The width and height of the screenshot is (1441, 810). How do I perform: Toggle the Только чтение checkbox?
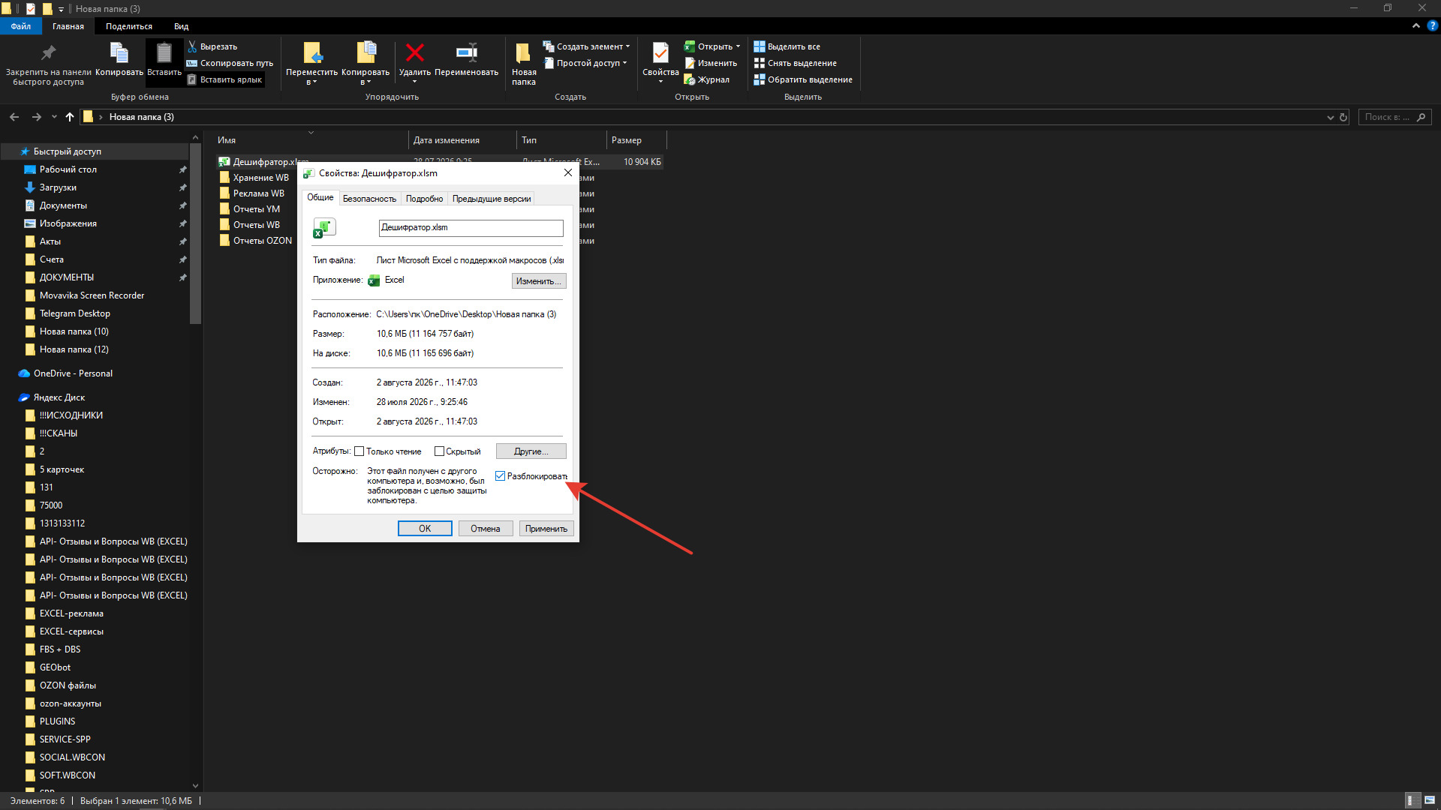click(x=359, y=451)
